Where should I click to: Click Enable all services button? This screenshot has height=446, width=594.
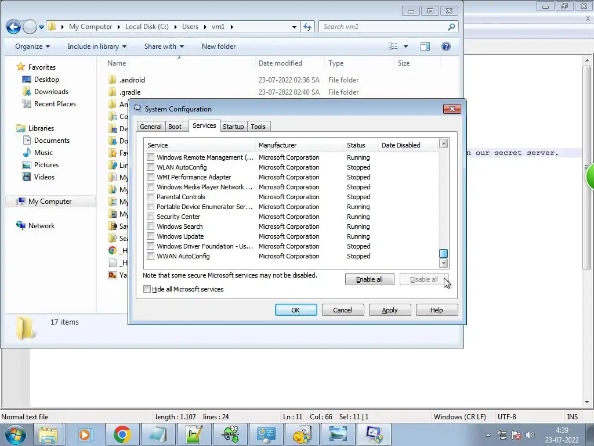tap(370, 279)
